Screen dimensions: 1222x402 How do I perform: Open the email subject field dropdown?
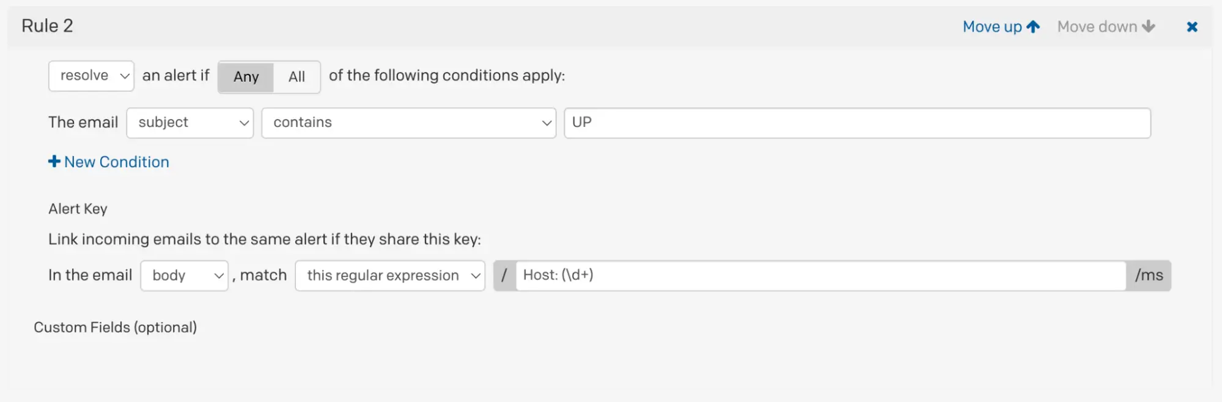[x=190, y=123]
